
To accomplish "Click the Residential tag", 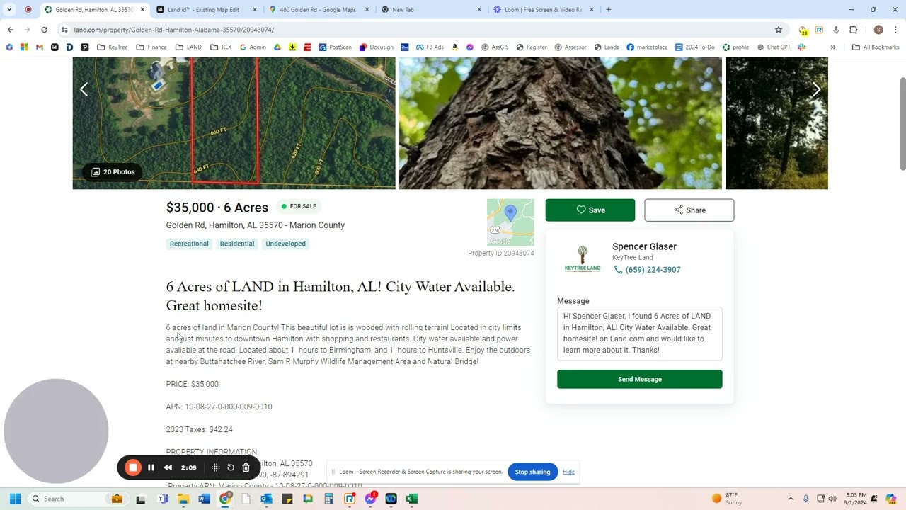I will 237,244.
